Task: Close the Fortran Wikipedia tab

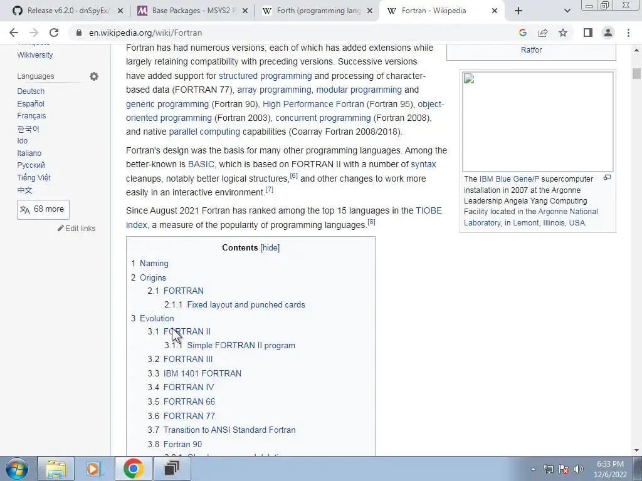Action: pyautogui.click(x=494, y=11)
